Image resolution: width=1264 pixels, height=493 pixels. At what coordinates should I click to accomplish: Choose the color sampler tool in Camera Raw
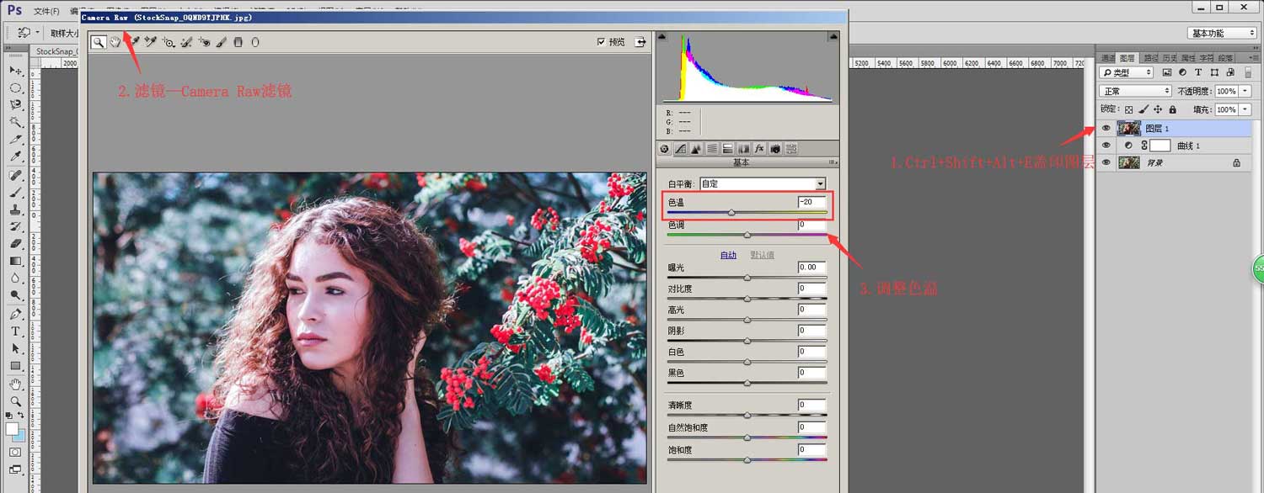[x=151, y=41]
